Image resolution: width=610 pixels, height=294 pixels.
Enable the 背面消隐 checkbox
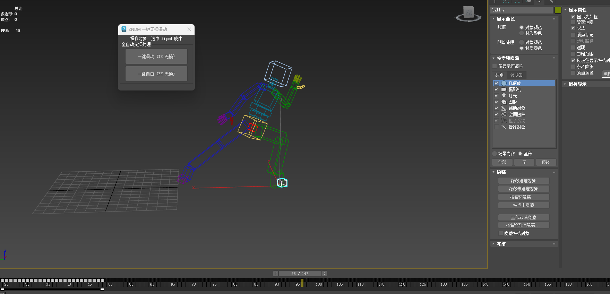[x=573, y=22]
